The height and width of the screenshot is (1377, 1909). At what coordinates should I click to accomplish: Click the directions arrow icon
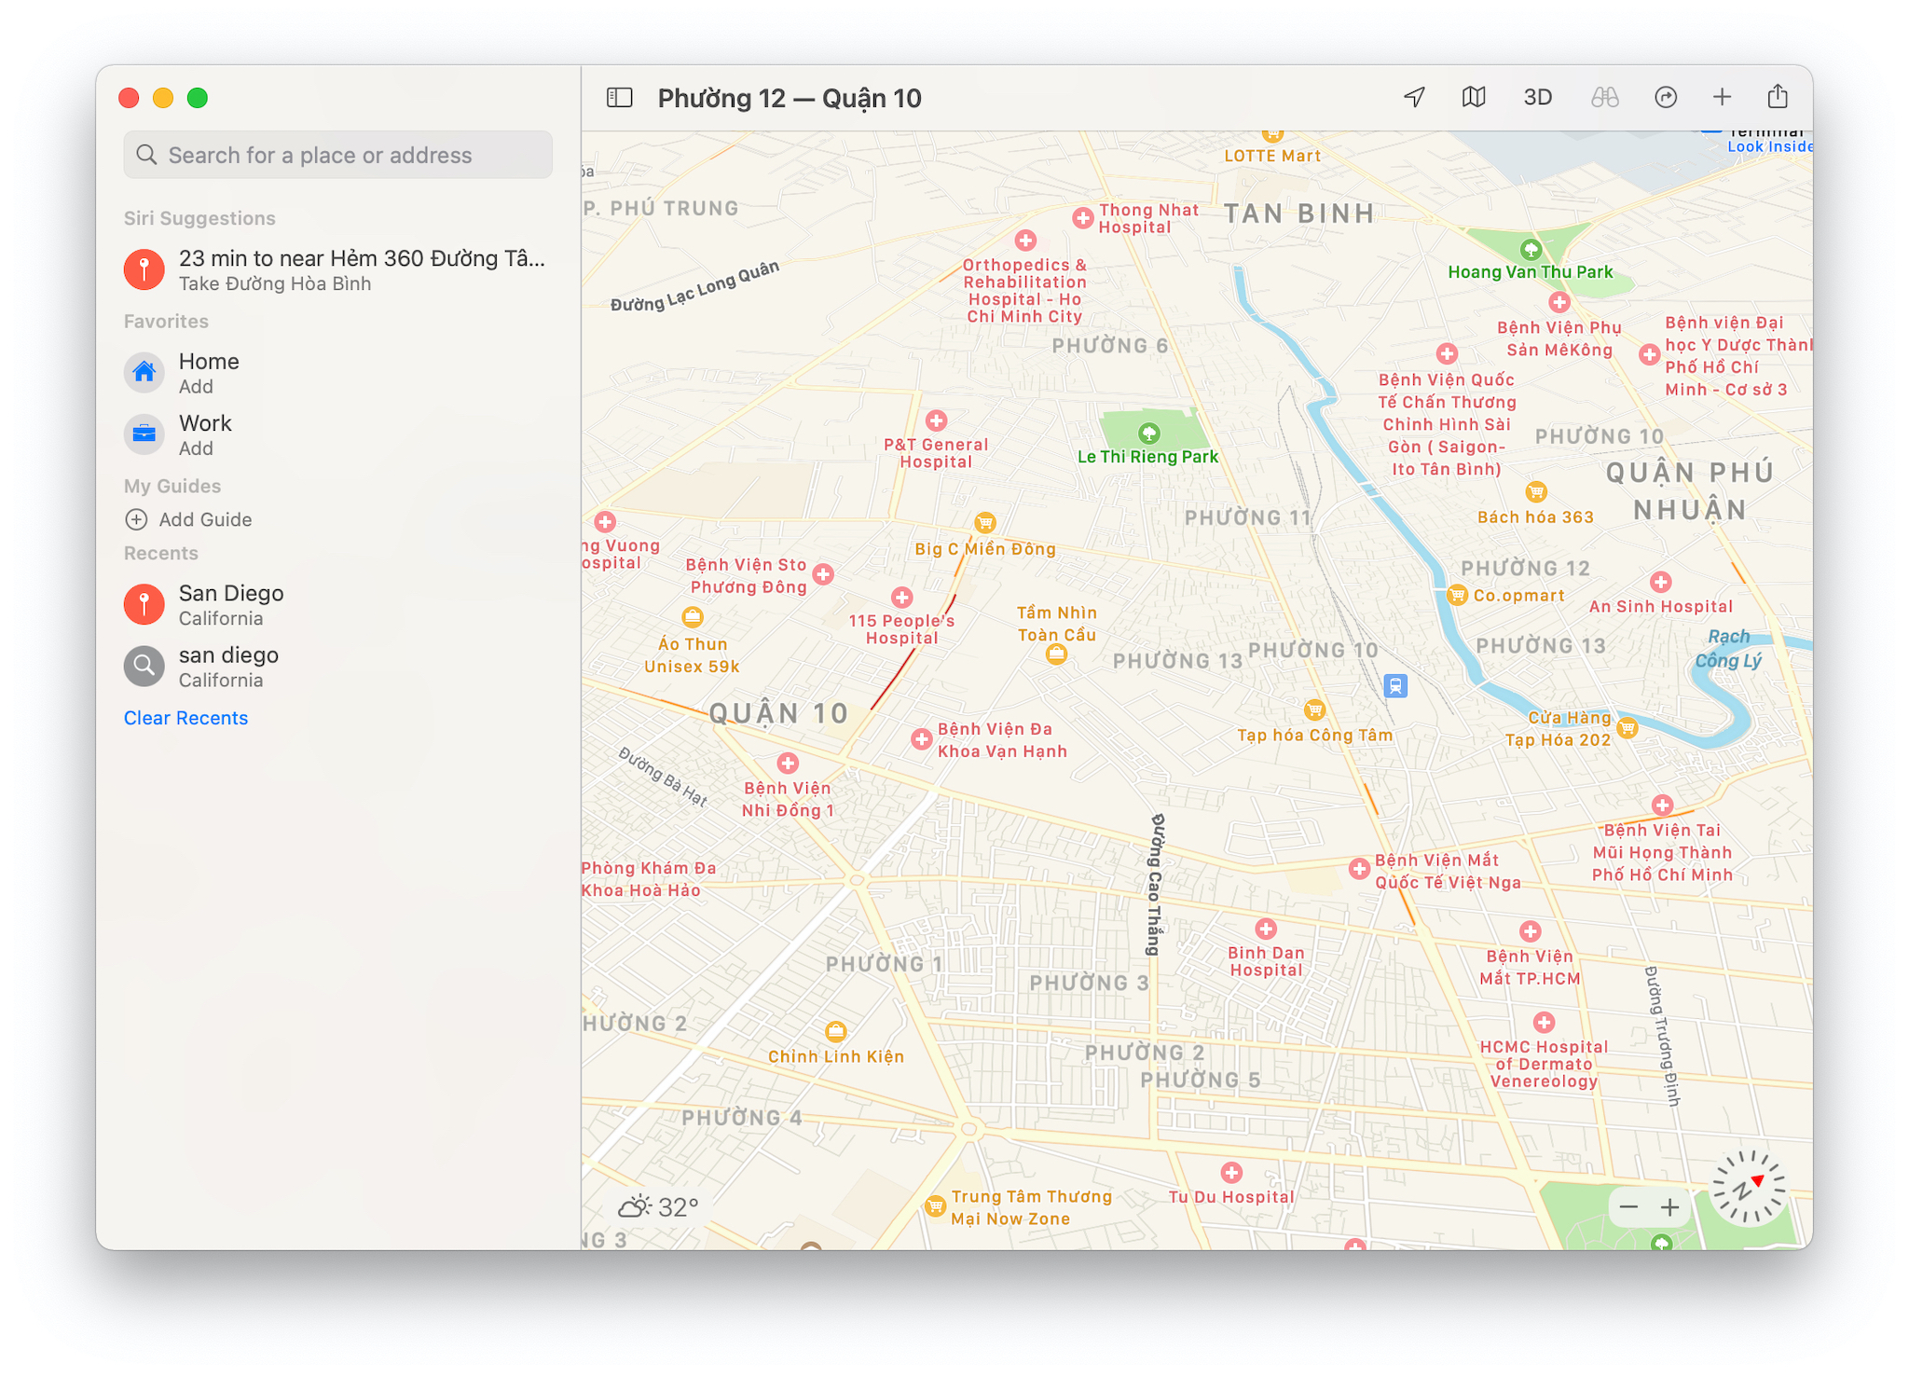click(x=1666, y=97)
